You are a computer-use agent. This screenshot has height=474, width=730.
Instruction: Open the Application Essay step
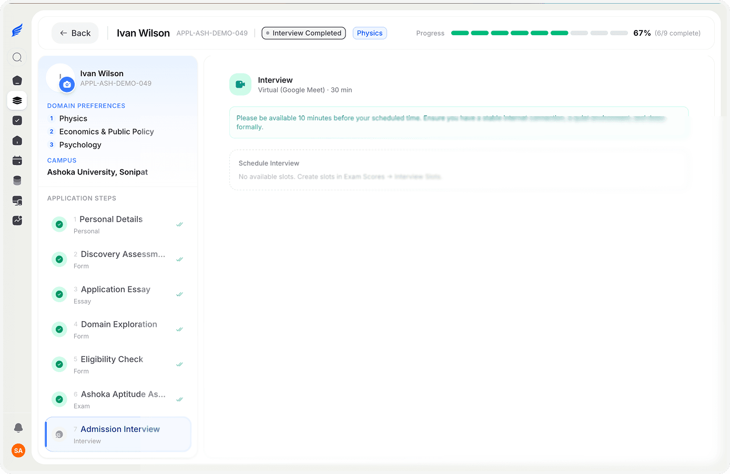point(118,294)
